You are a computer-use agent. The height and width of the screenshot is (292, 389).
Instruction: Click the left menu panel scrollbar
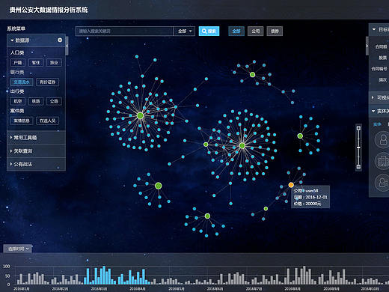[67, 46]
